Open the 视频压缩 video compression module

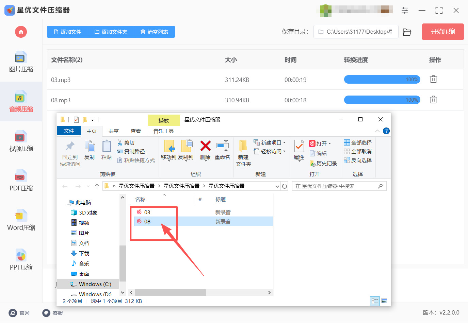pyautogui.click(x=21, y=141)
